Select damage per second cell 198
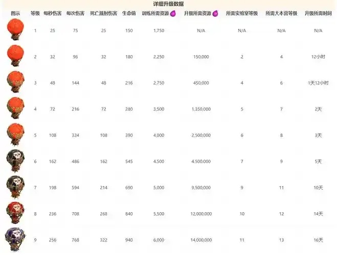The width and height of the screenshot is (337, 255). coord(53,188)
